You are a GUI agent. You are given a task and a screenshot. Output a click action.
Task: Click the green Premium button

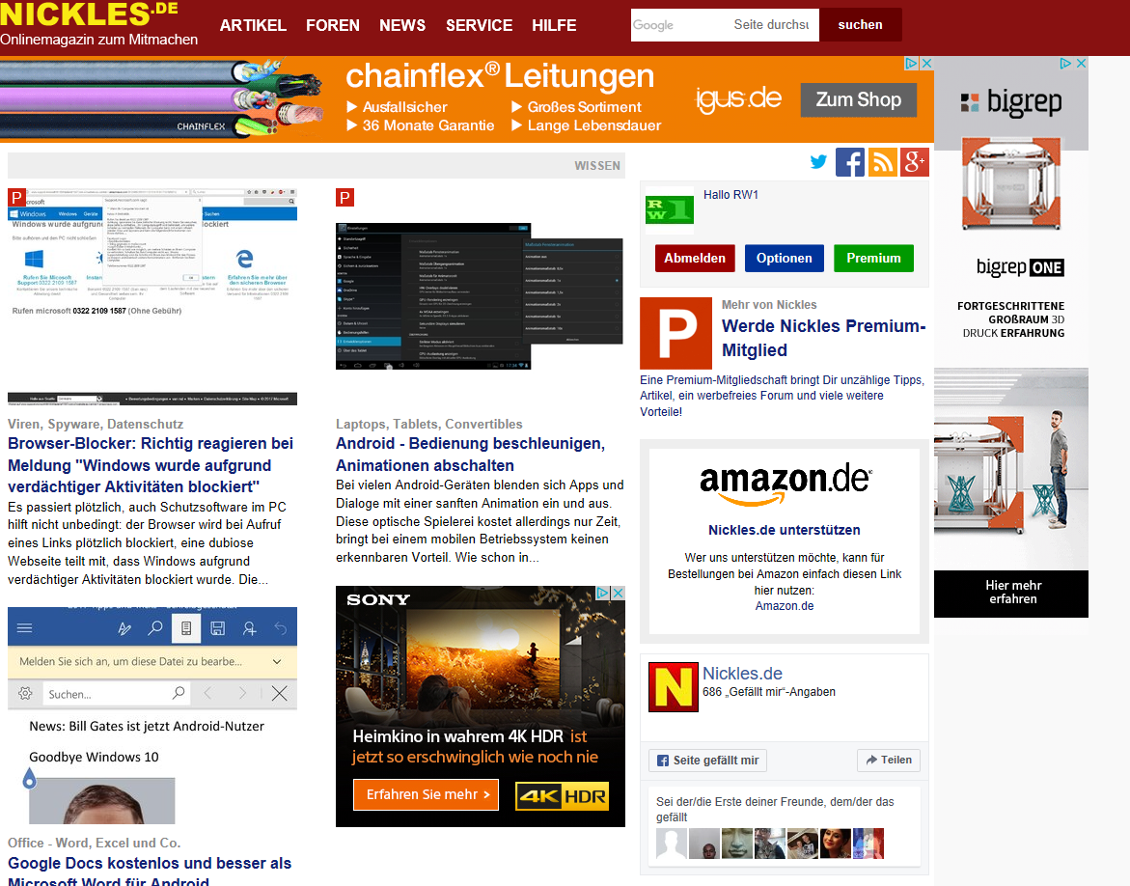pos(873,258)
